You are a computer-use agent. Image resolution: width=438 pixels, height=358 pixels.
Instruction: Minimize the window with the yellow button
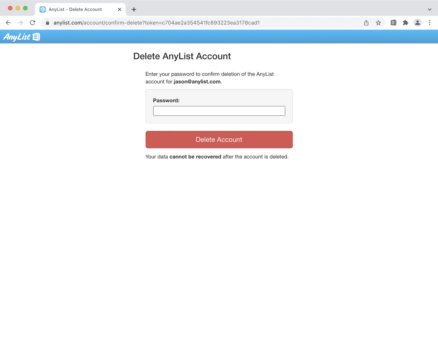pyautogui.click(x=18, y=8)
